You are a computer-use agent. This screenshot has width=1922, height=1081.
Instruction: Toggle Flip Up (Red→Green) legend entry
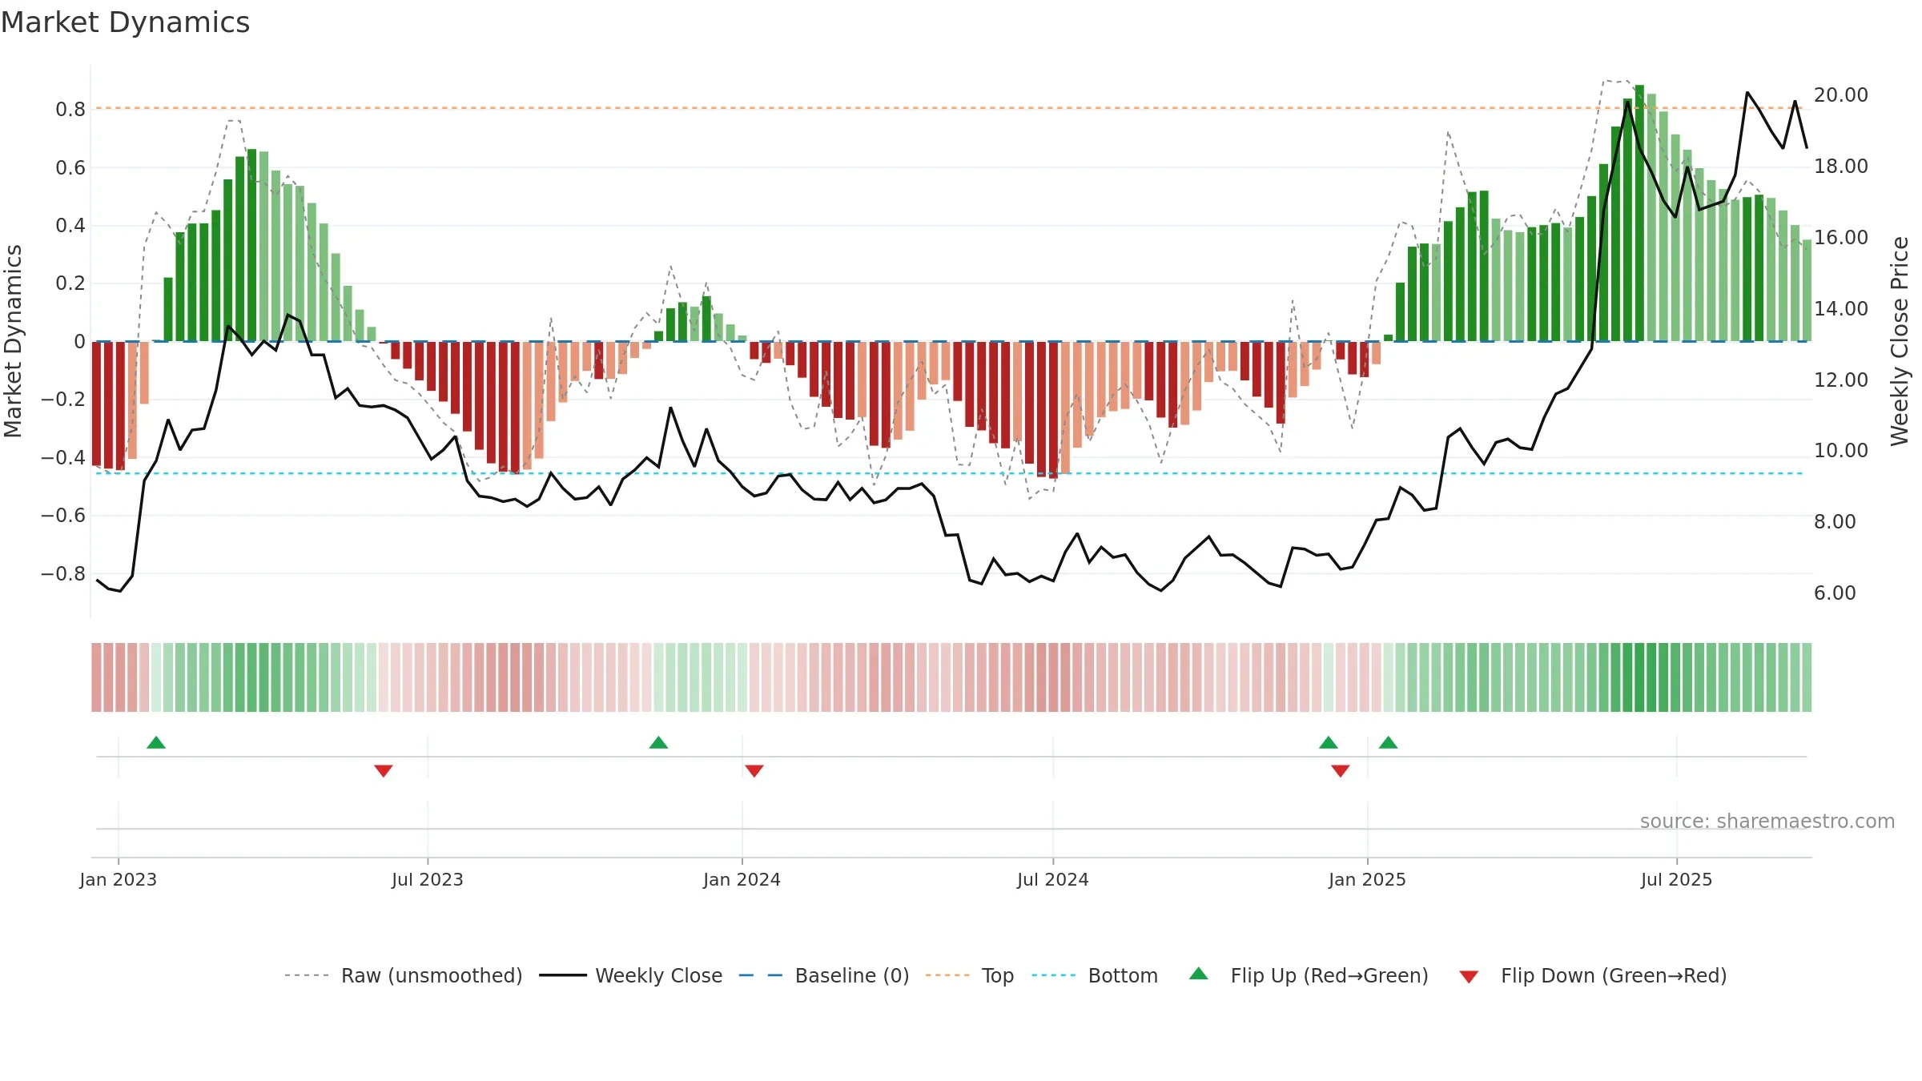tap(1309, 975)
